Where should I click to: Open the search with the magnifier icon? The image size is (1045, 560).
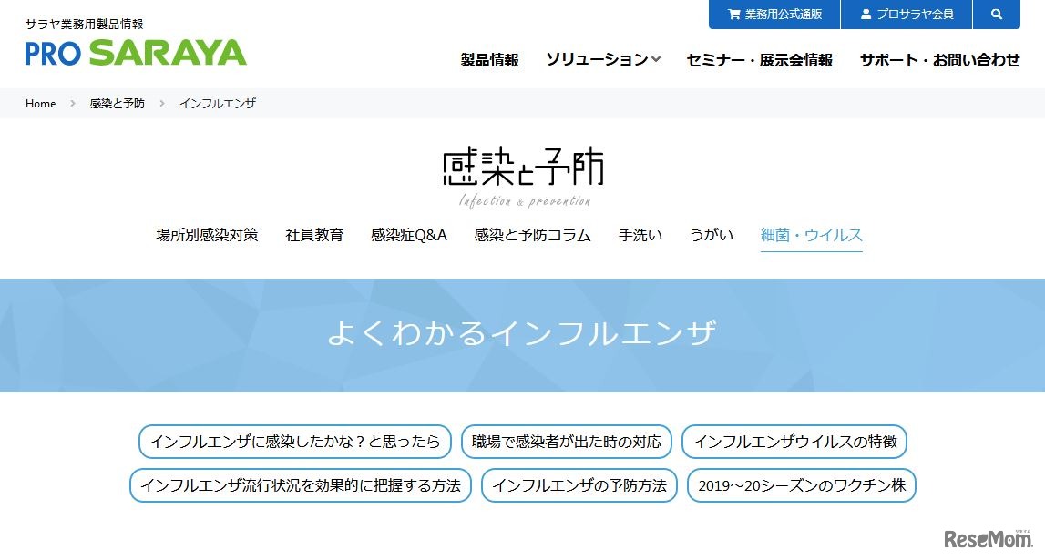click(x=996, y=14)
